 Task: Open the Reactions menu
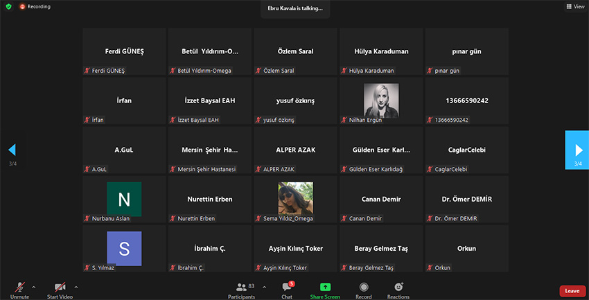coord(398,290)
